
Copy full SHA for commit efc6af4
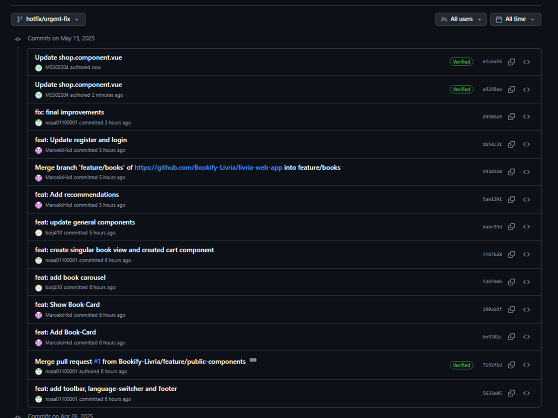coord(511,62)
